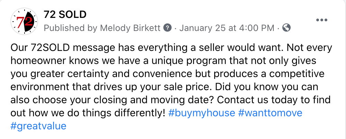346x139 pixels.
Task: Open the three-dot post options menu
Action: (x=321, y=20)
